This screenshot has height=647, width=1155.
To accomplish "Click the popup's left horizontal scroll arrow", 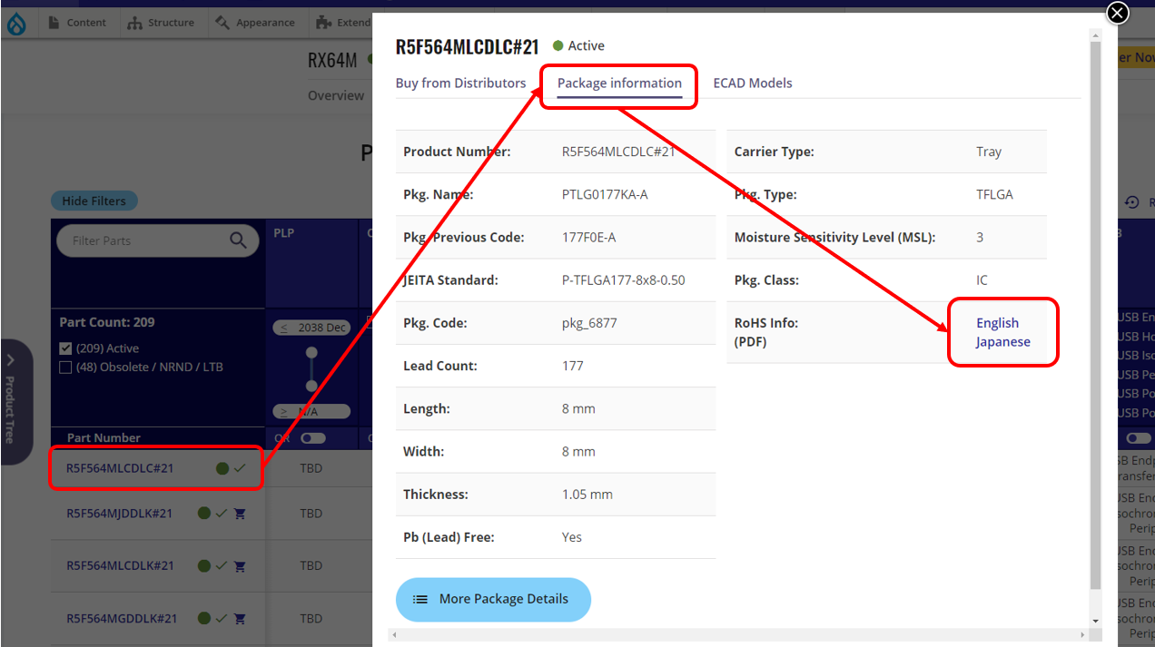I will 393,634.
